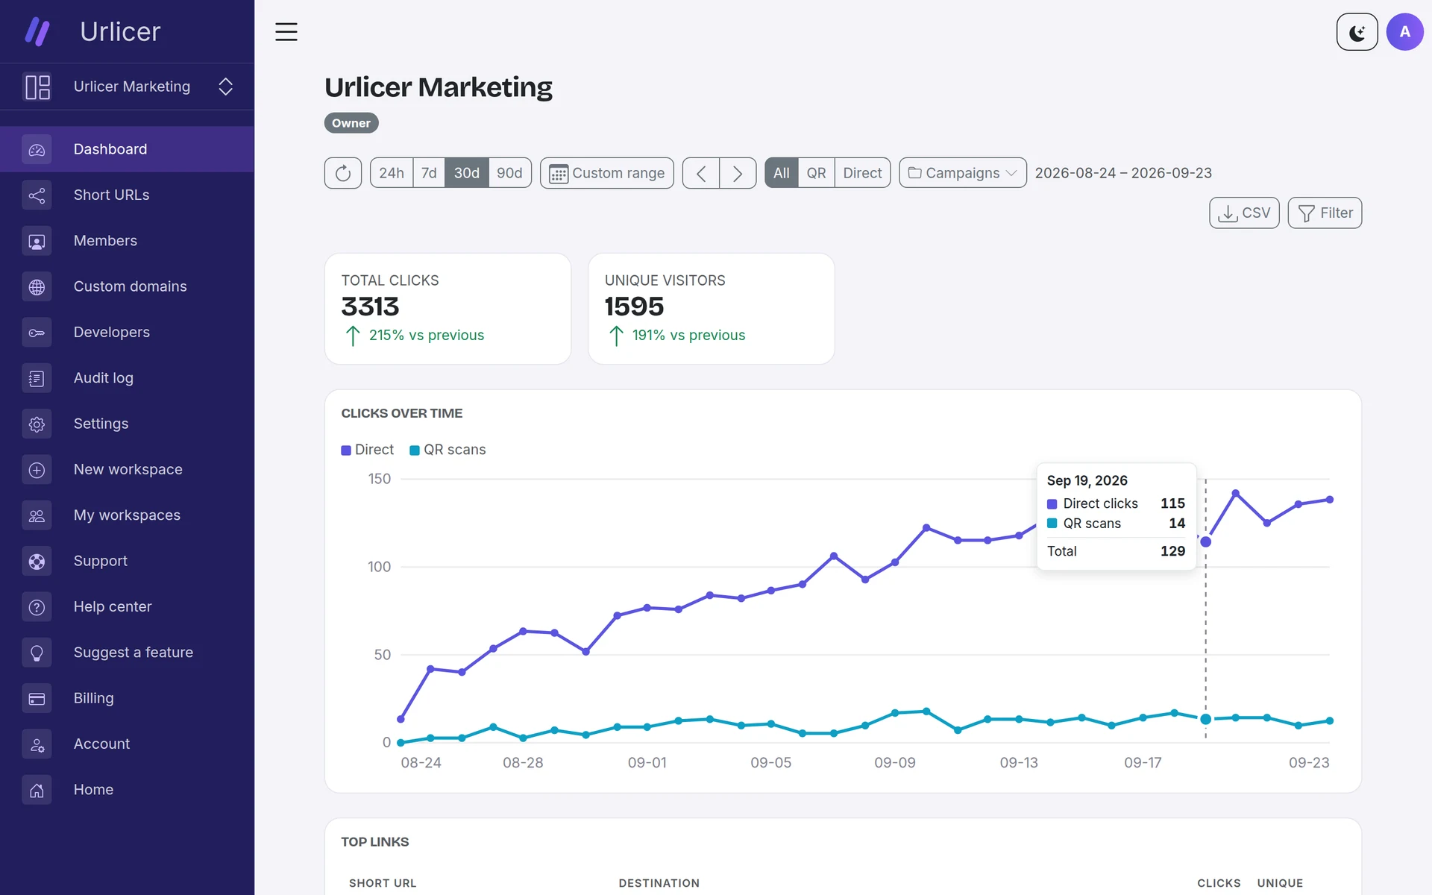Show All traffic types
The image size is (1432, 895).
point(781,173)
